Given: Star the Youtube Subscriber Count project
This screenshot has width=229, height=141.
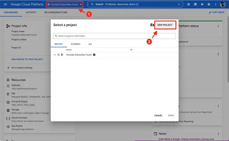Looking at the screenshot, I should 58,55.
